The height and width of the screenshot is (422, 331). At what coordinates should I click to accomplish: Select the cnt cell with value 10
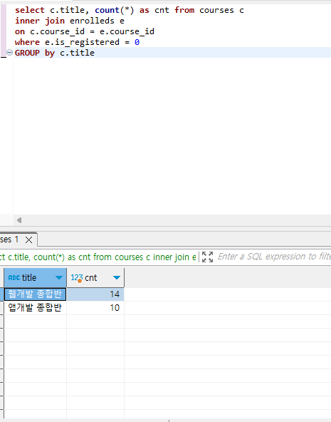tap(95, 308)
